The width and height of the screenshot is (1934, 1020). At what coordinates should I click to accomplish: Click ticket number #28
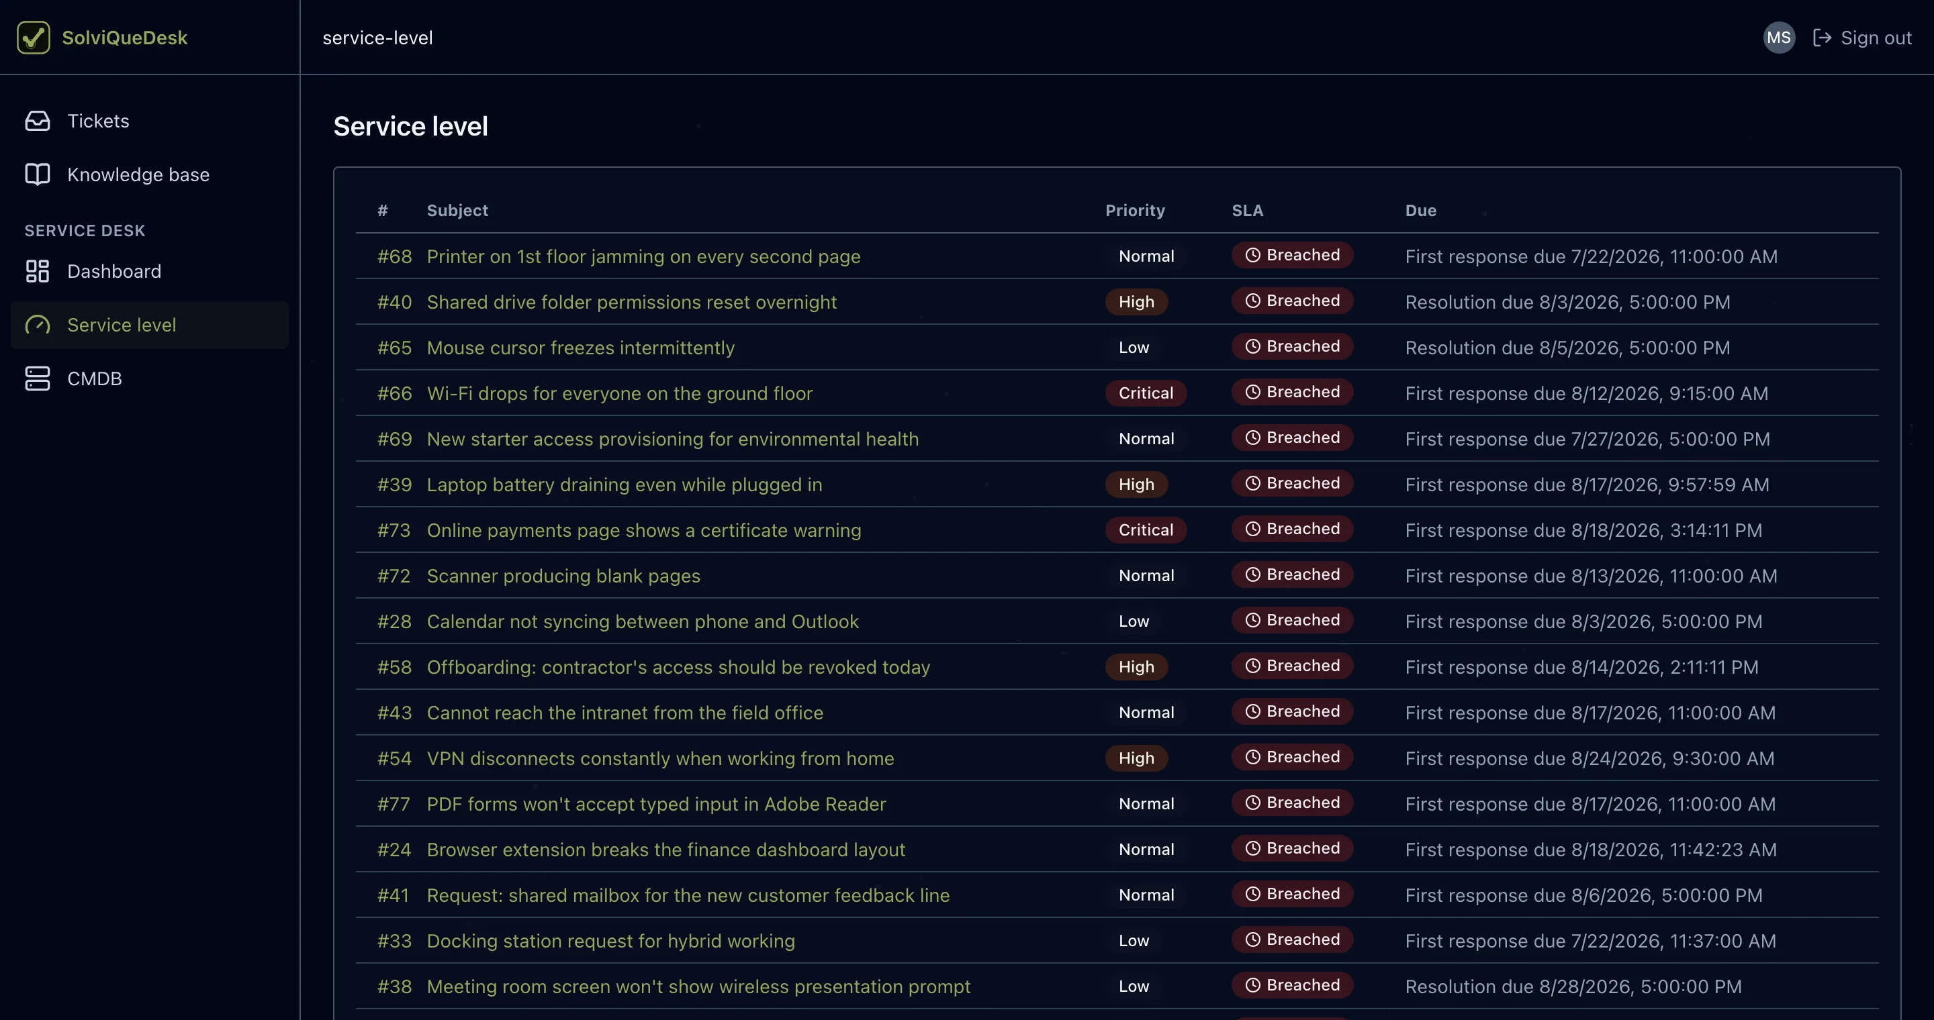pos(394,622)
